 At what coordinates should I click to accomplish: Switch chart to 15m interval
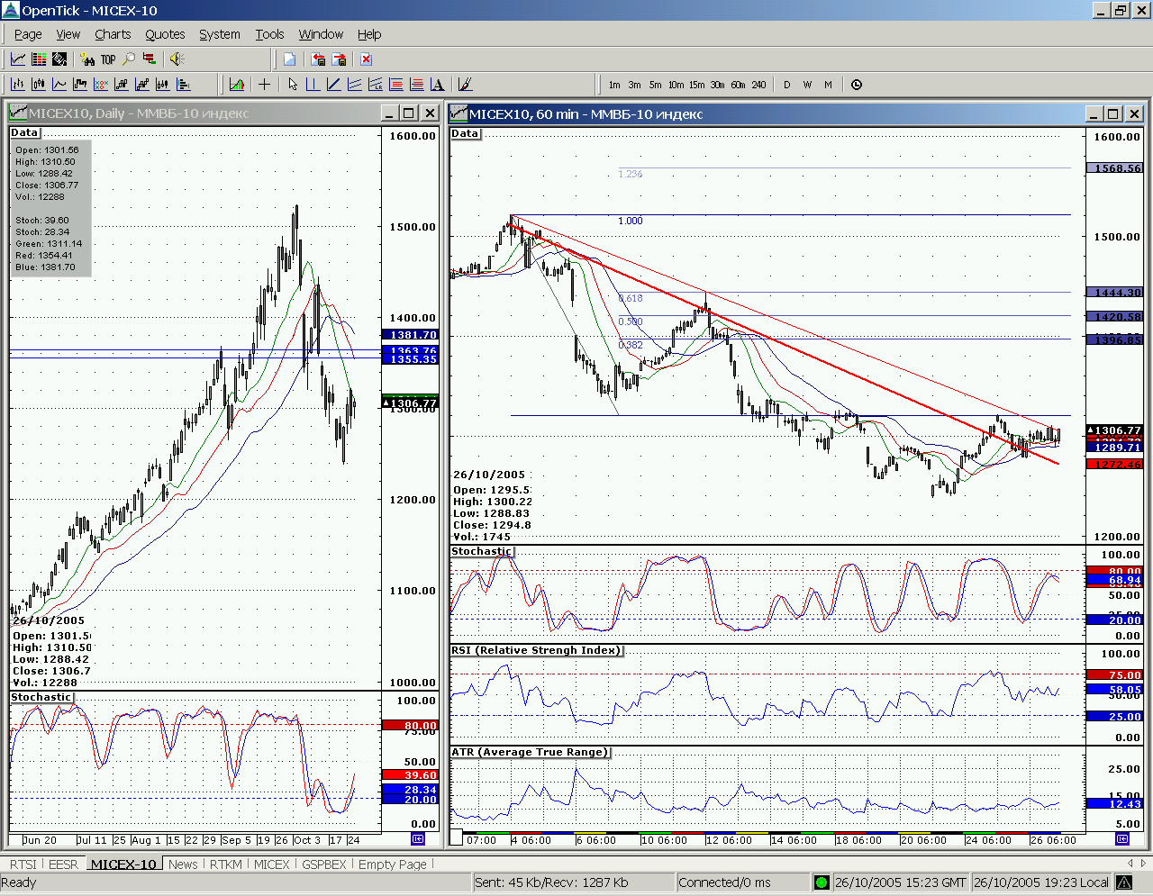697,85
